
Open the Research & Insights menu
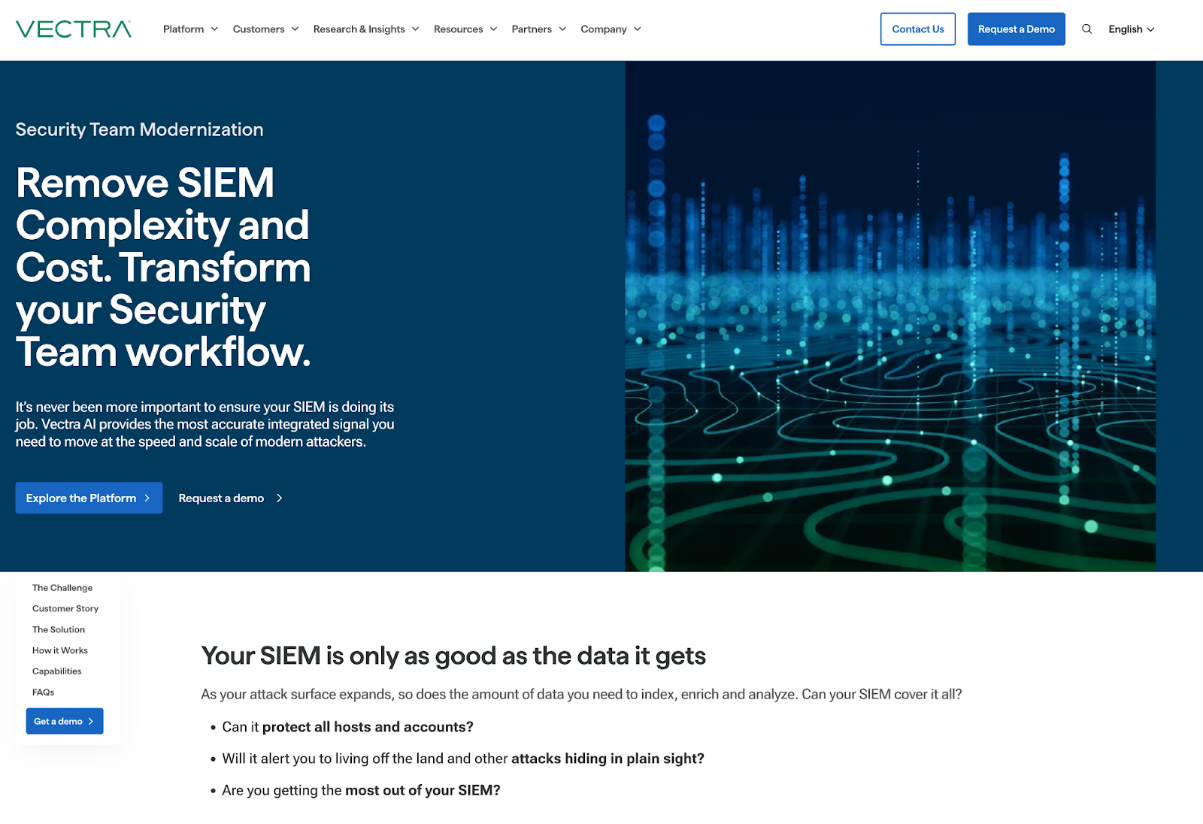[366, 29]
